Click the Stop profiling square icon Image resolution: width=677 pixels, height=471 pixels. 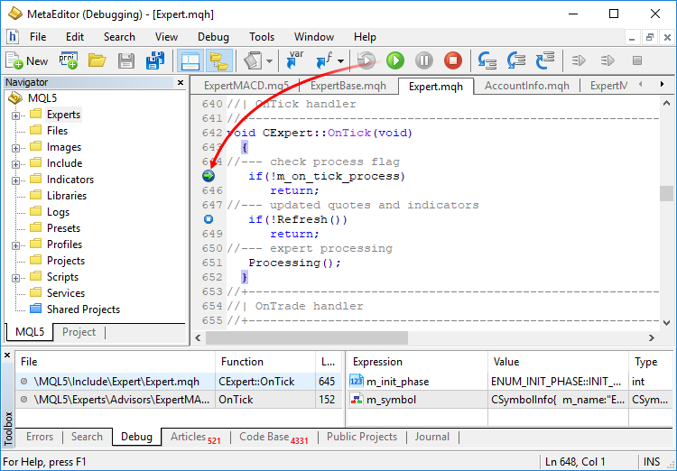[637, 60]
